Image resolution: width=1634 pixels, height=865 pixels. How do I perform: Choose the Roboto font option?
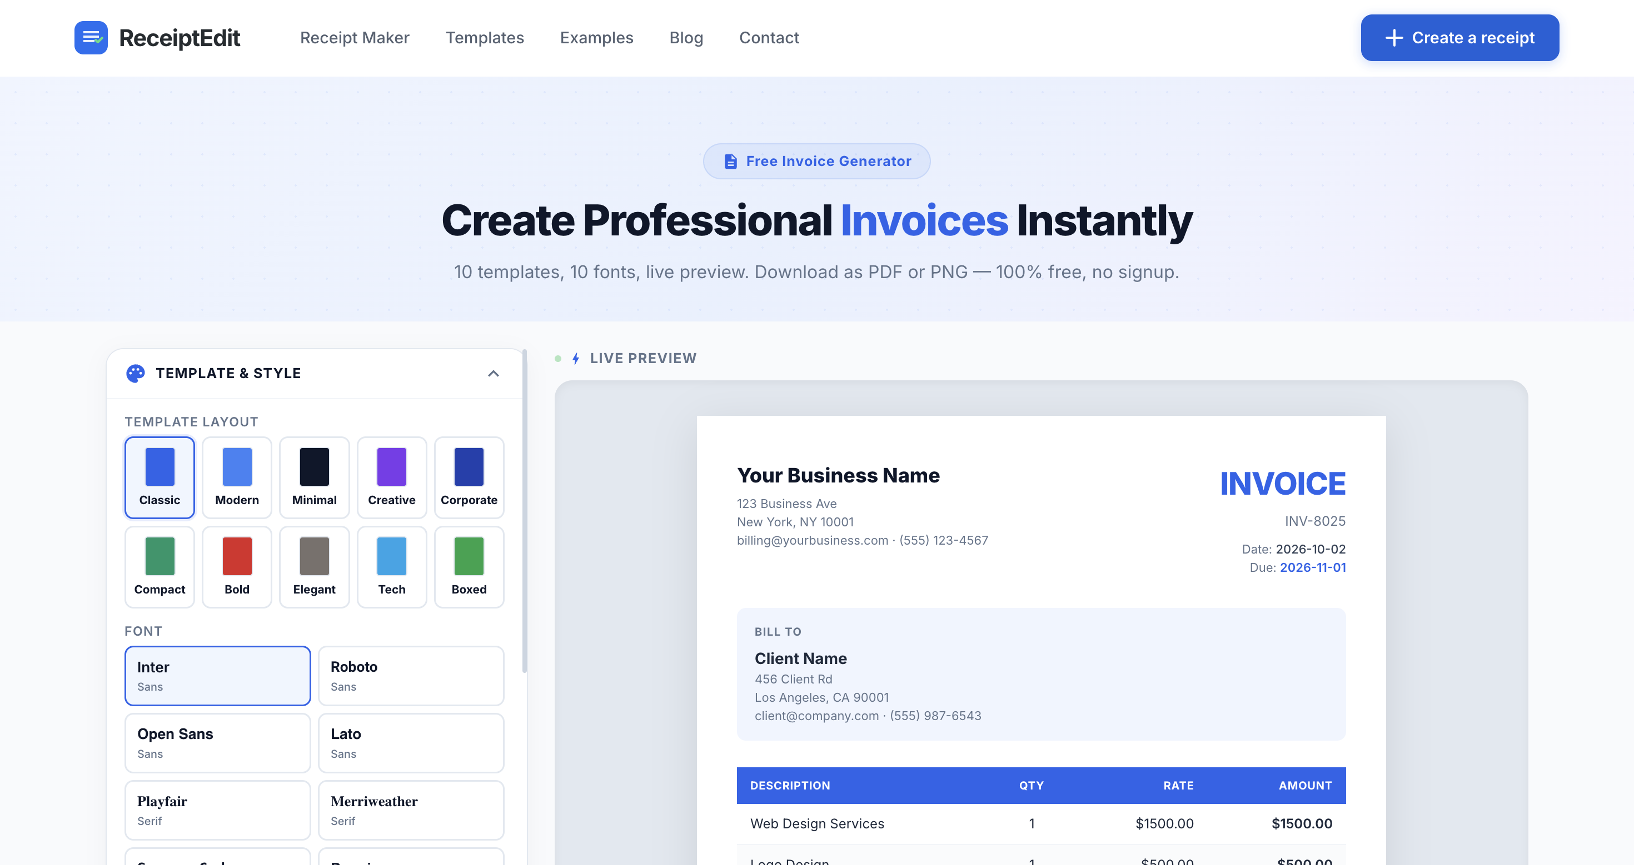pos(411,676)
